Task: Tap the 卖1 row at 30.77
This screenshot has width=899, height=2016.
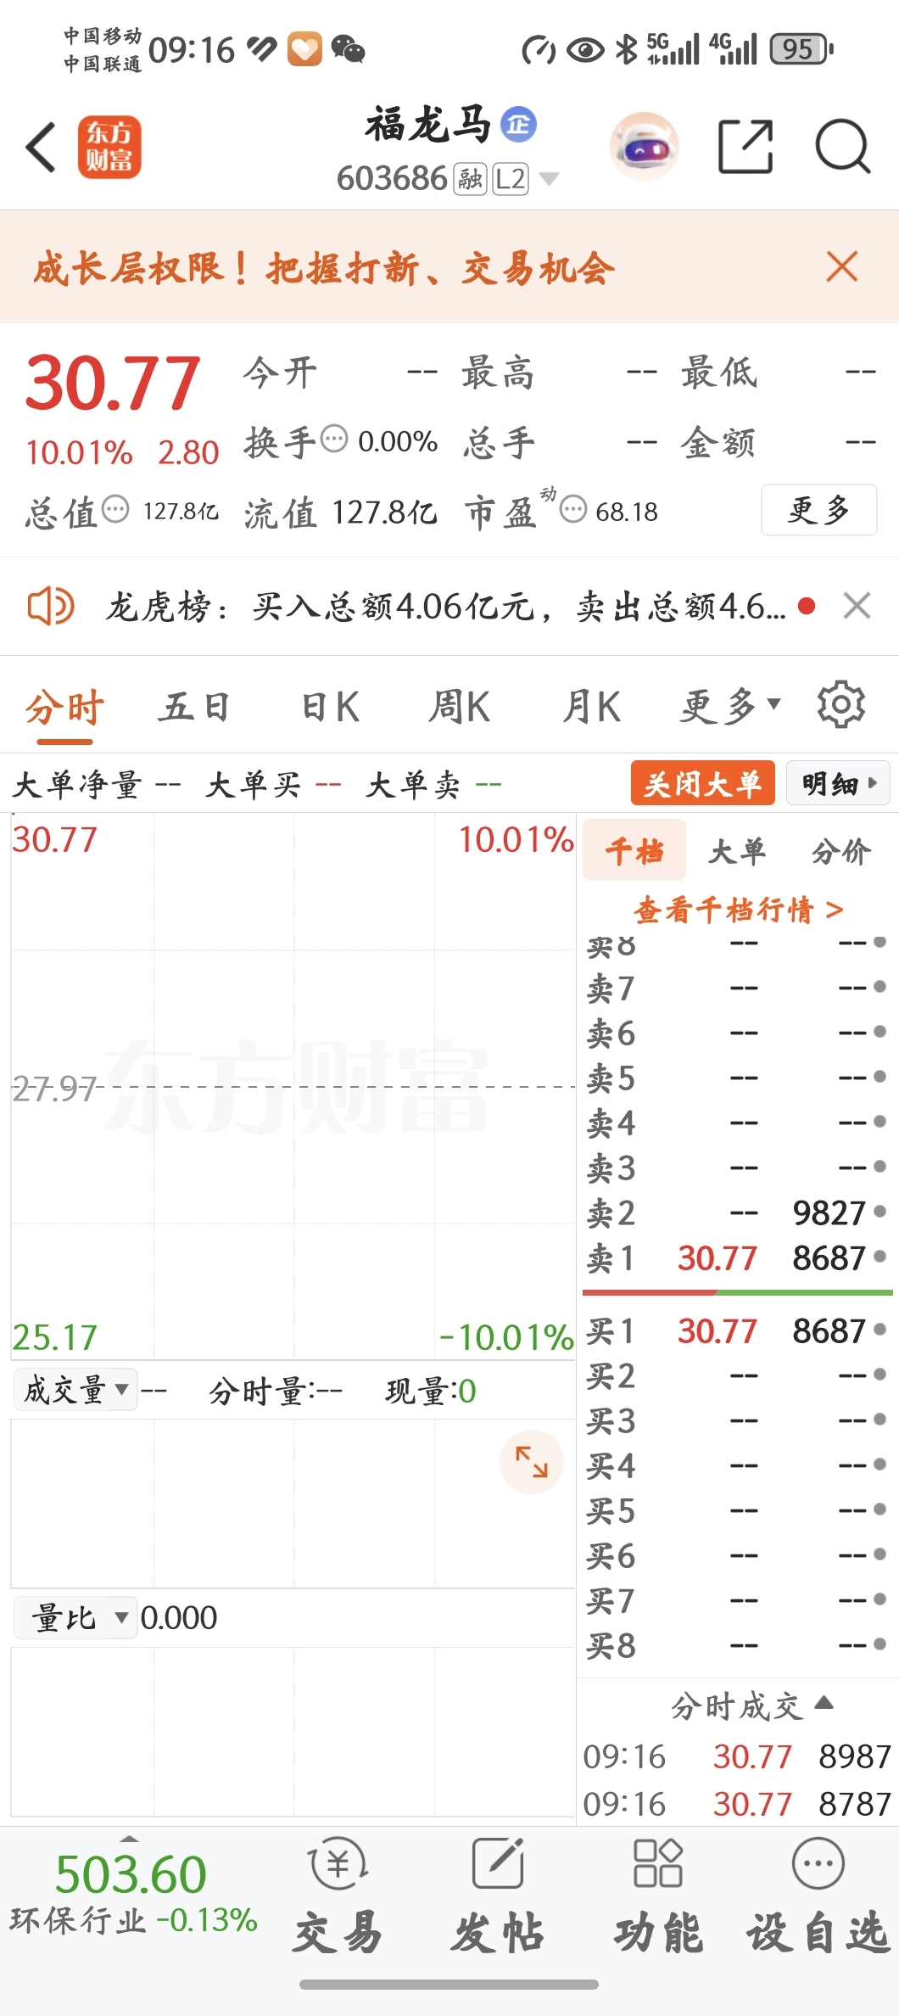Action: (x=736, y=1257)
